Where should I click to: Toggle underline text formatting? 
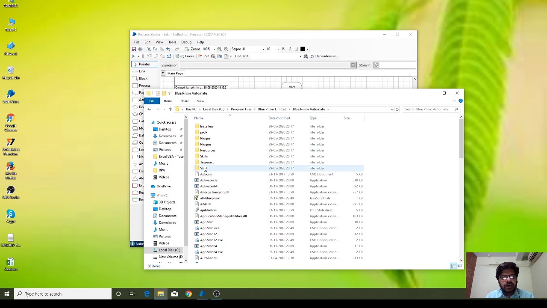click(x=296, y=49)
